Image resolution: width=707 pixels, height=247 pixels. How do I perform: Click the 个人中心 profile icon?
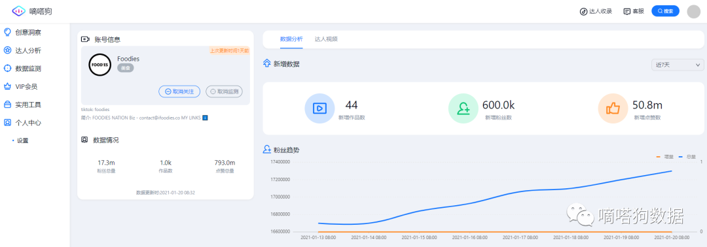[7, 122]
